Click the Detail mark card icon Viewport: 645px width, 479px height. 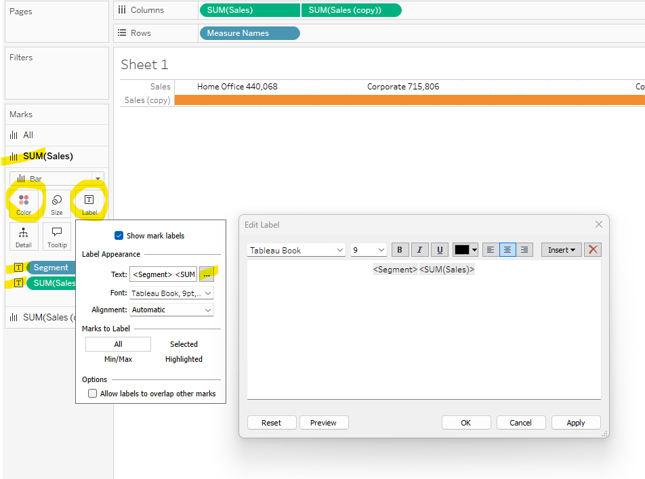click(x=24, y=236)
